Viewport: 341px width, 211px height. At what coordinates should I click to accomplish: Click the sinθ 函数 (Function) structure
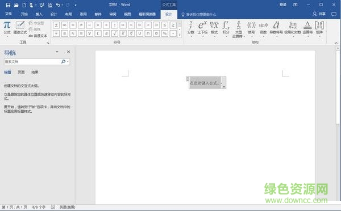coord(263,29)
